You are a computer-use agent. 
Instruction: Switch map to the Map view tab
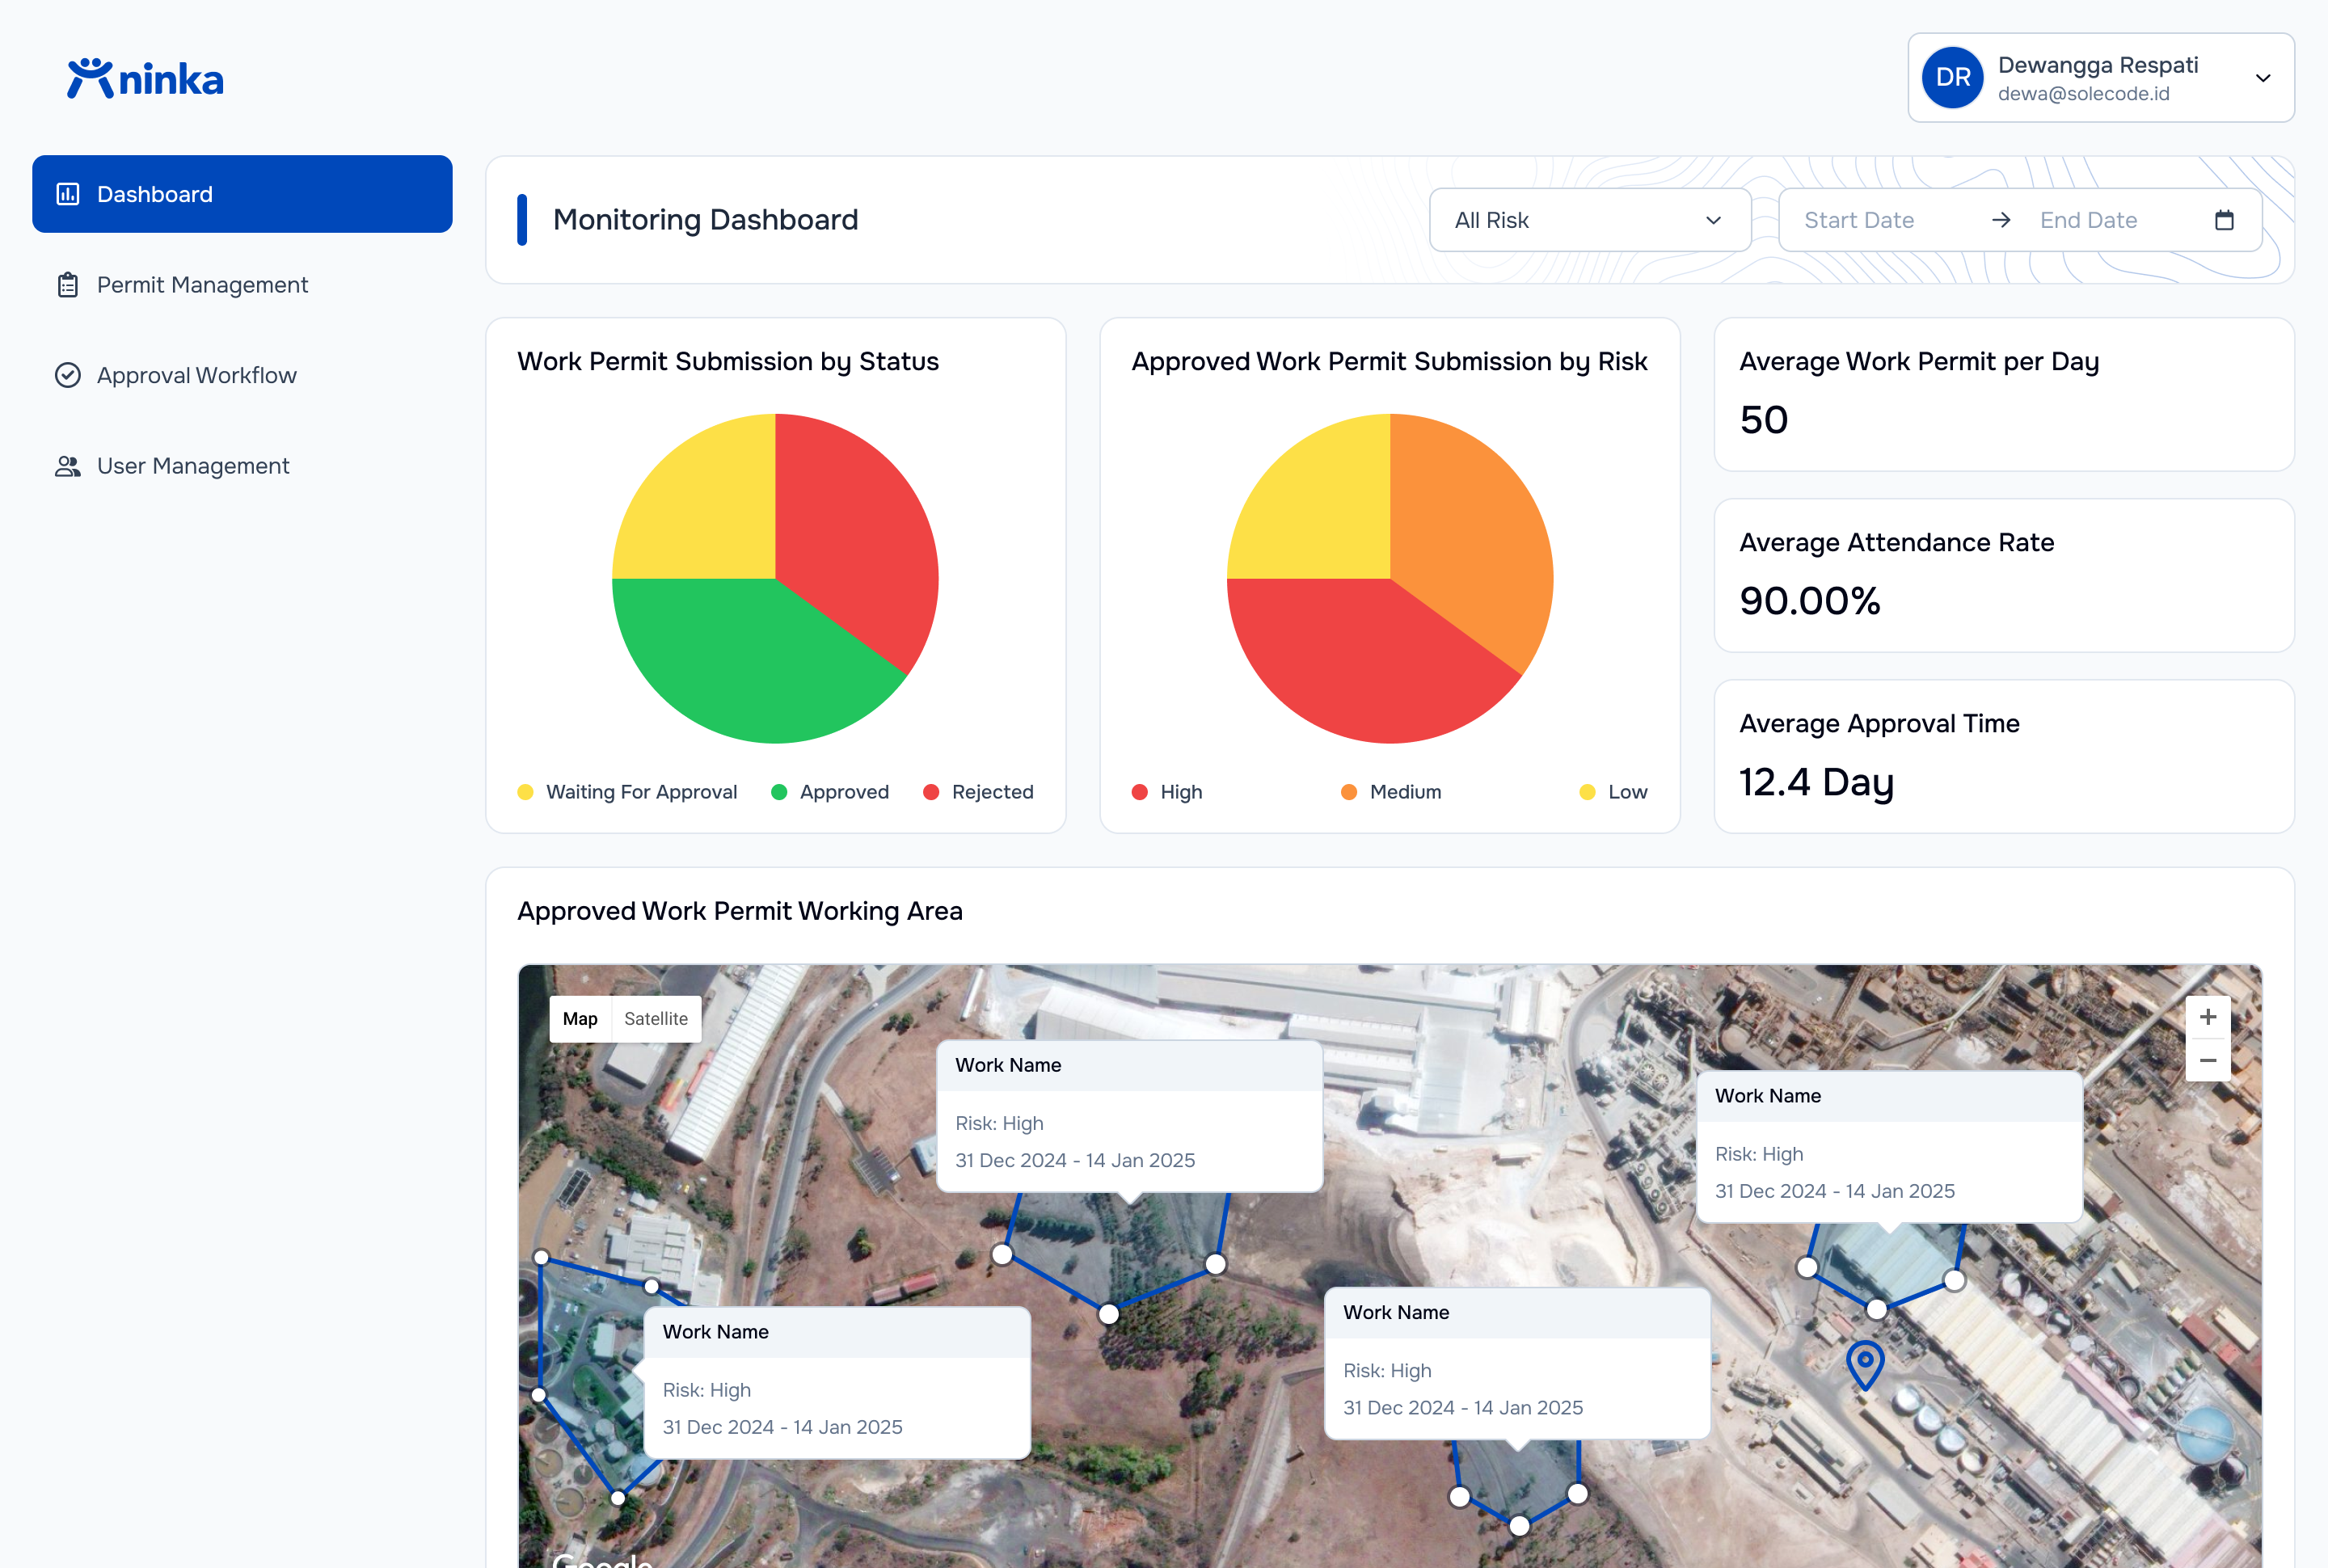(x=580, y=1019)
